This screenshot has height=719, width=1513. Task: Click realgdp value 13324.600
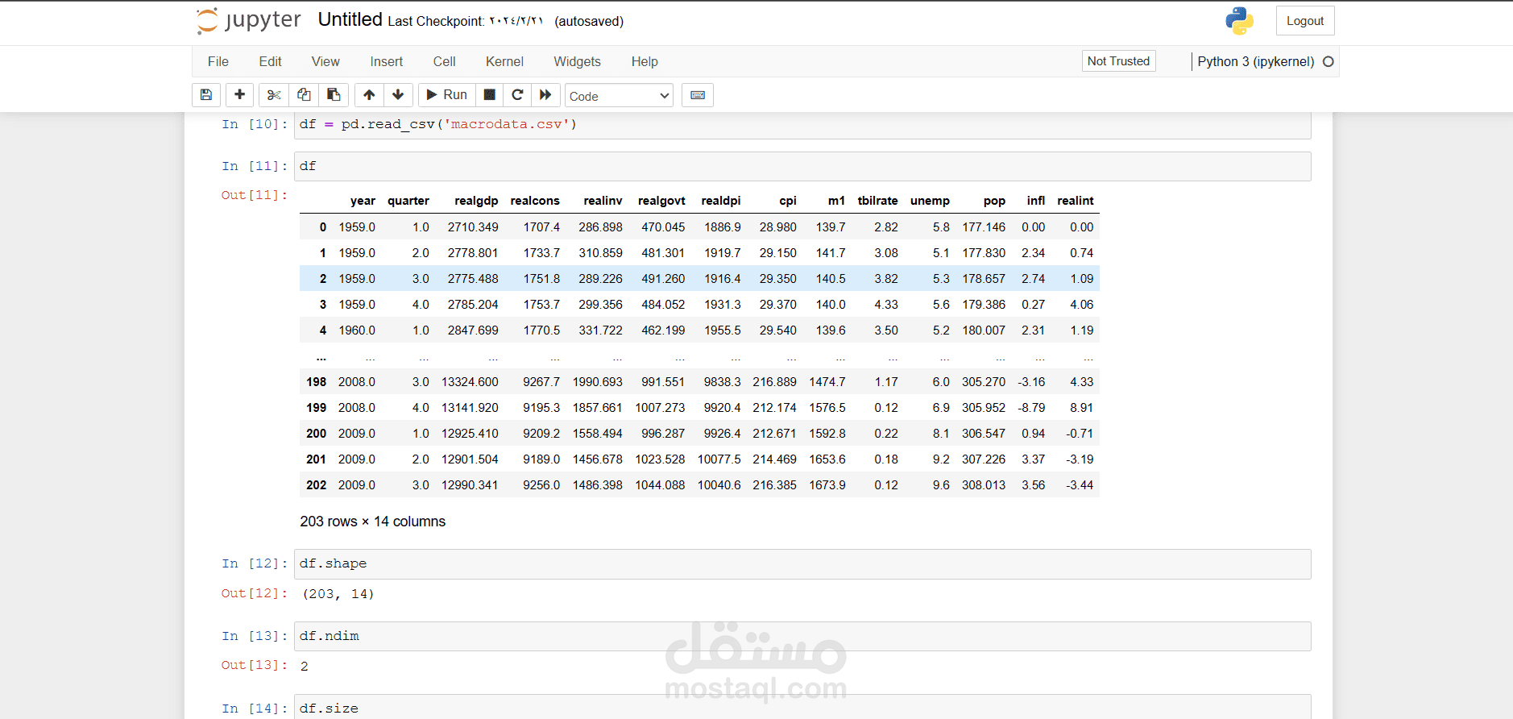(470, 382)
